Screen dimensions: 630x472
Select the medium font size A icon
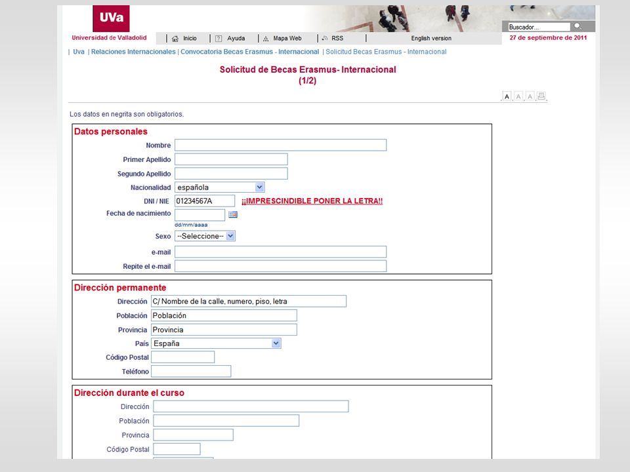click(x=518, y=96)
